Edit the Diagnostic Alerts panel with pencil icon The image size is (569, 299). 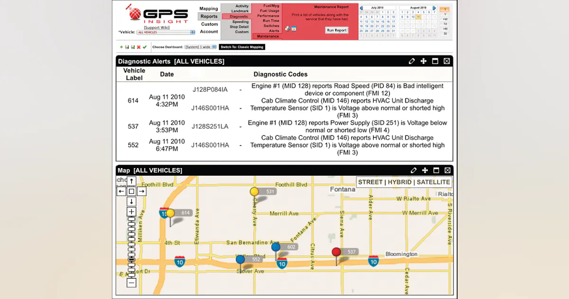pyautogui.click(x=413, y=61)
